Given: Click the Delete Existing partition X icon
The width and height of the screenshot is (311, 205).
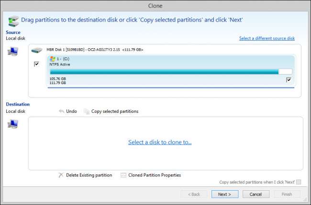Looking at the screenshot, I should (61, 175).
